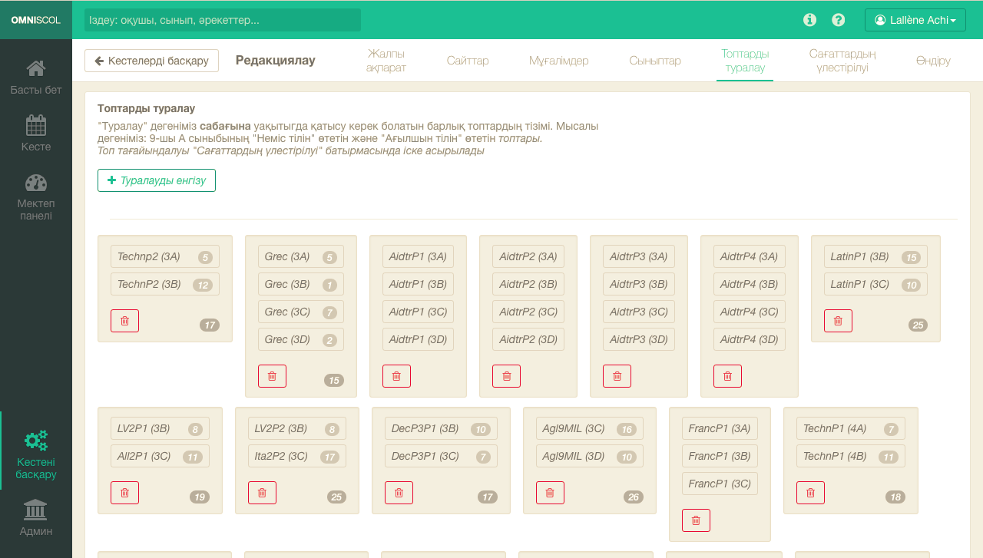Go to the Сыныптар tab
Viewport: 983px width, 558px height.
655,61
